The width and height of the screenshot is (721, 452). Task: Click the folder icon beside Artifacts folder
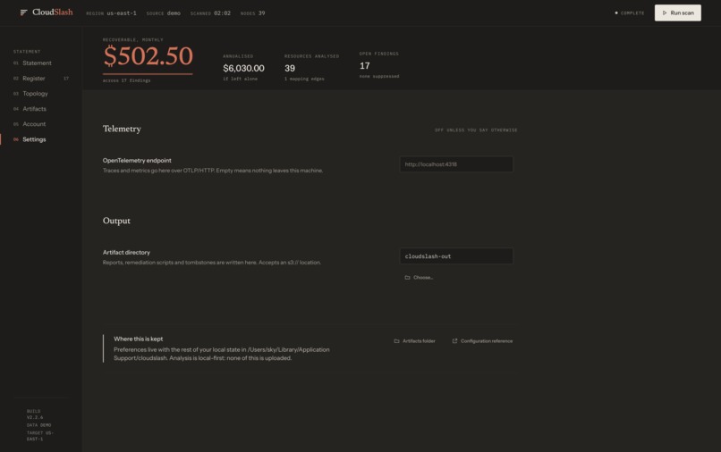pyautogui.click(x=397, y=341)
